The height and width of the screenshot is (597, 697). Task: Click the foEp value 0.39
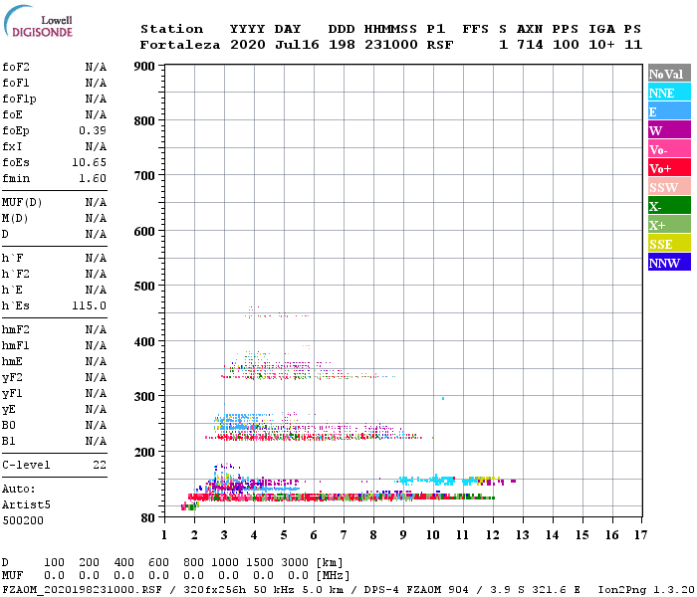[x=93, y=130]
